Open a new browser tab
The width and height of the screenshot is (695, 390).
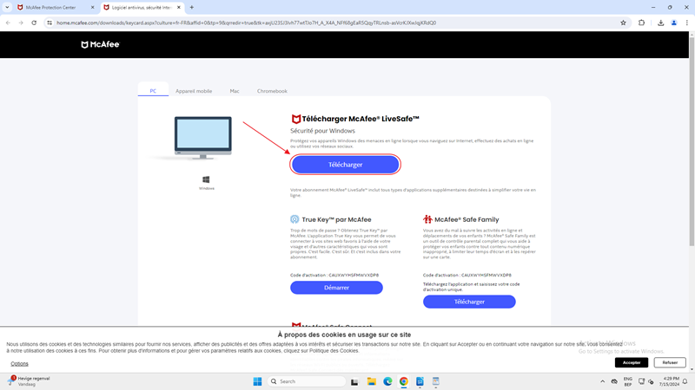[192, 7]
